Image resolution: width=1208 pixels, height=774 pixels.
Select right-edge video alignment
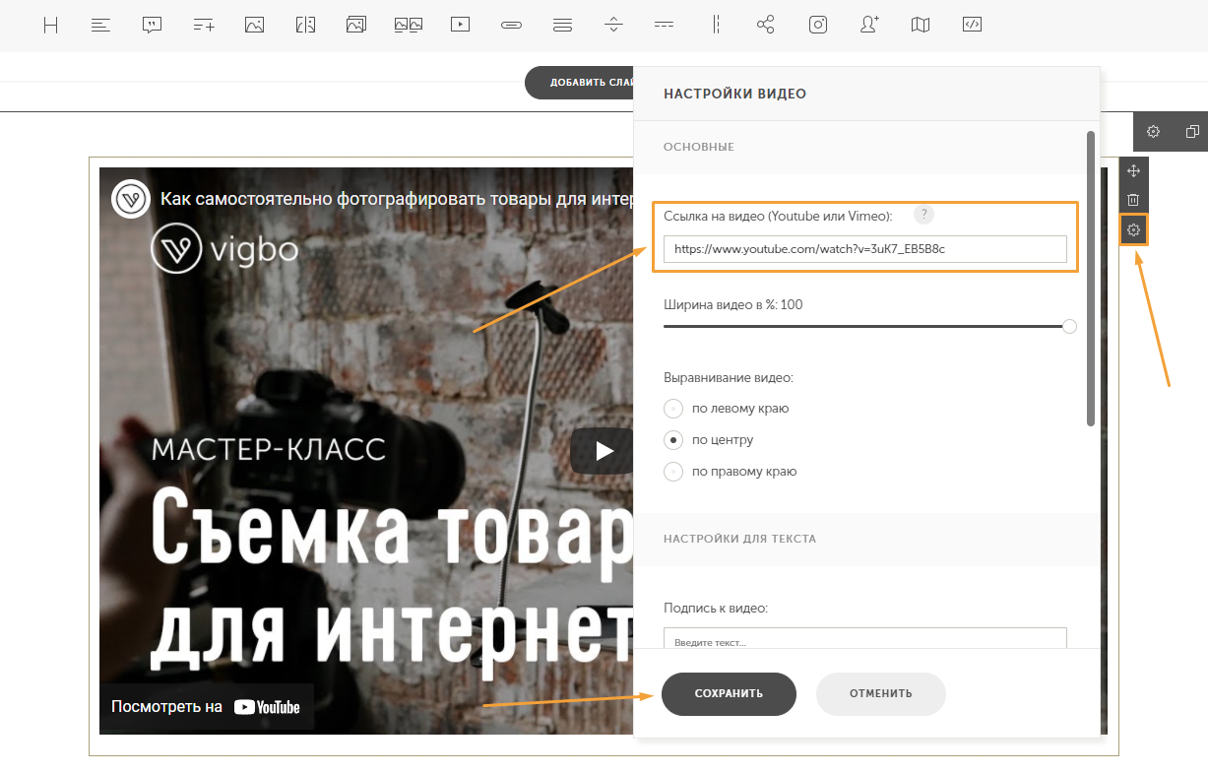[673, 472]
